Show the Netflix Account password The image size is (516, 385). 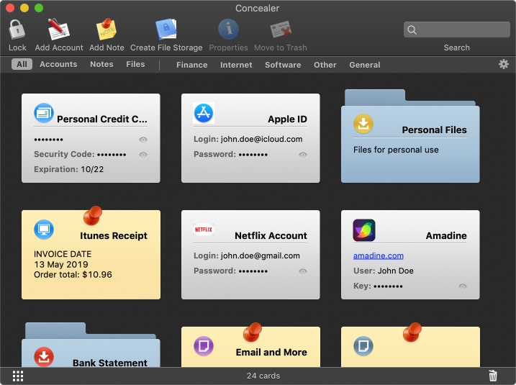pyautogui.click(x=303, y=271)
